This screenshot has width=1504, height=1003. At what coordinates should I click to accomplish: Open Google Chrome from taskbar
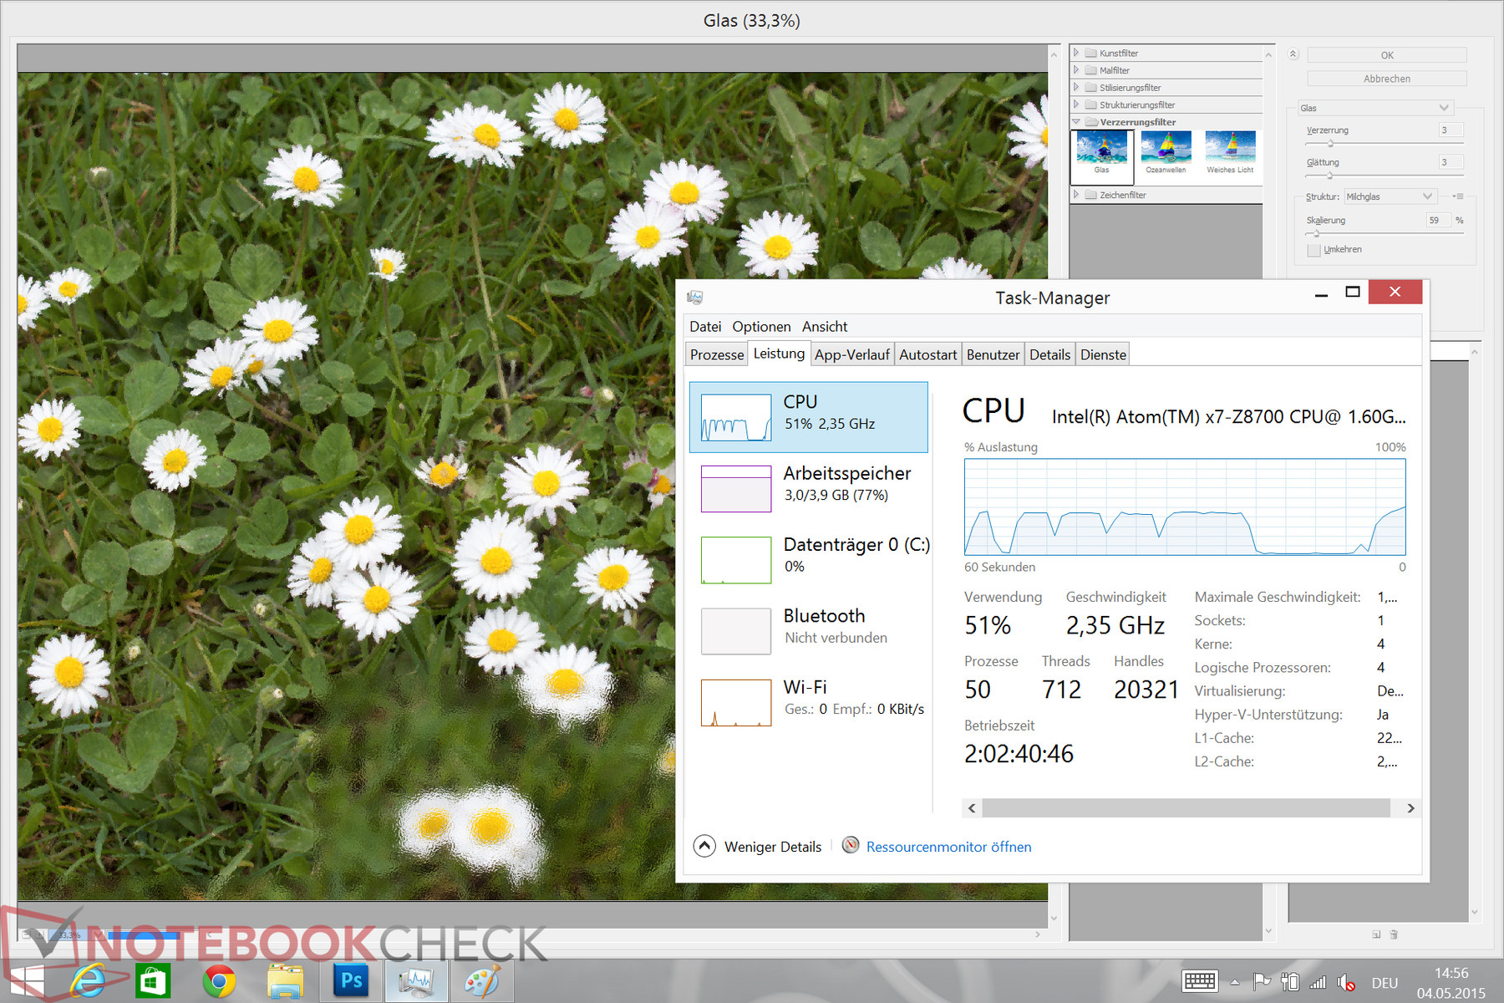[219, 981]
